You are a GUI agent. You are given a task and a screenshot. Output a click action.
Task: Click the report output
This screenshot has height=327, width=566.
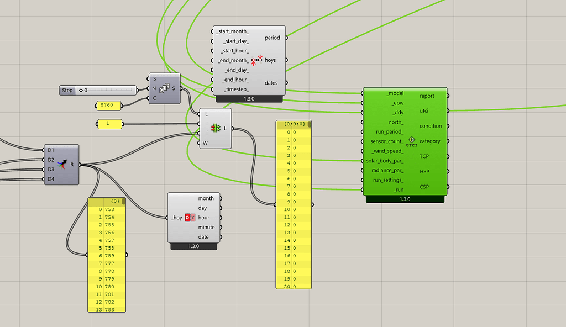427,96
